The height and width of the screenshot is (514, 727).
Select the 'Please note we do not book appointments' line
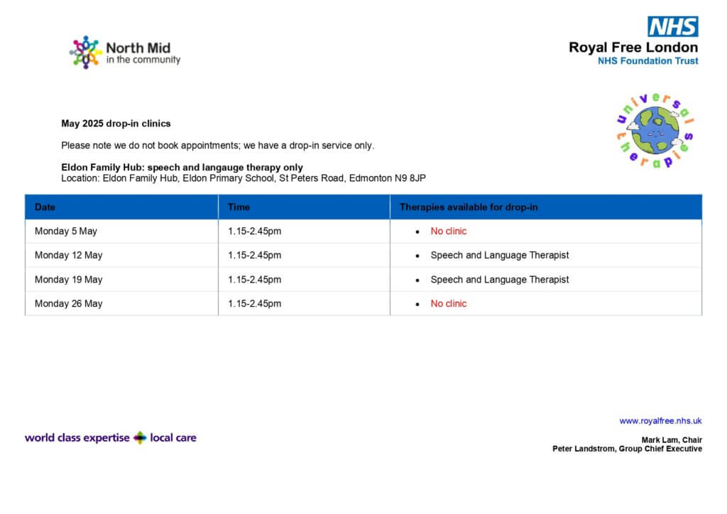[x=217, y=146]
